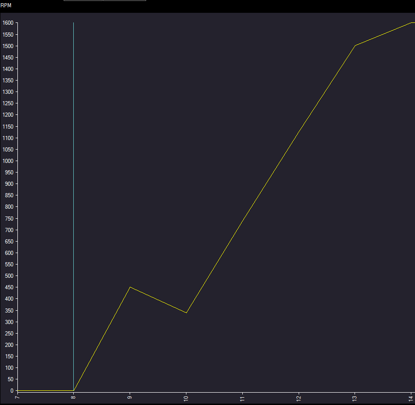Click the 0 label on the y-axis
Viewport: 415px width, 405px height.
point(12,391)
